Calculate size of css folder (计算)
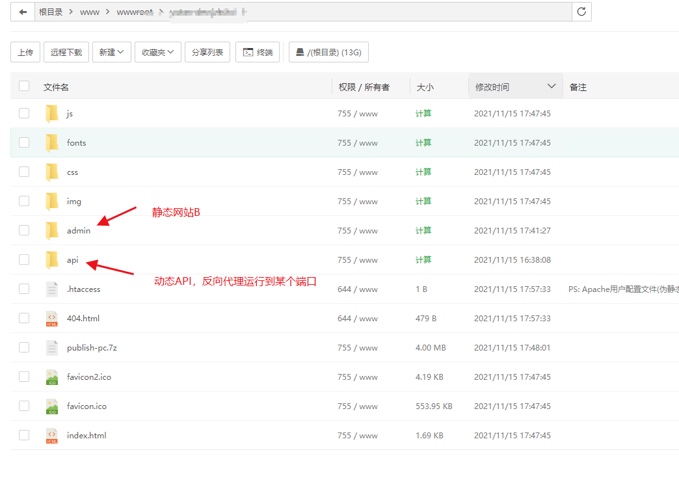The width and height of the screenshot is (679, 478). tap(423, 172)
